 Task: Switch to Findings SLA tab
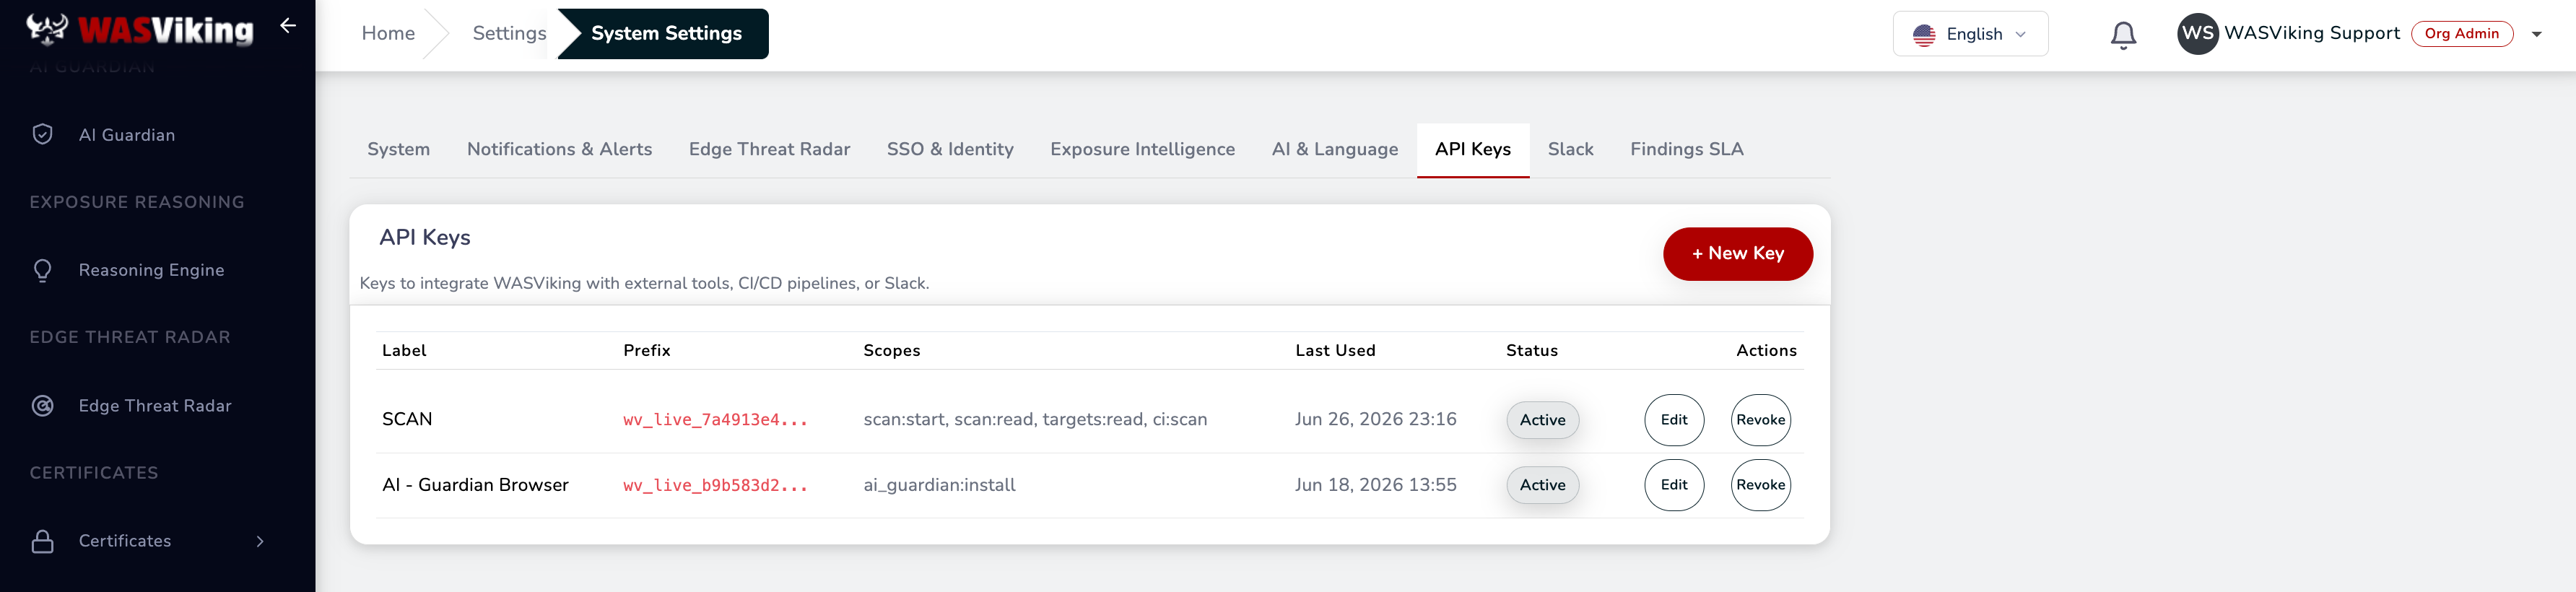coord(1686,149)
